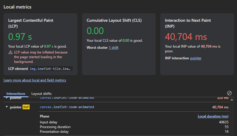Expand the 320 ms pointer interaction
237x136 pixels.
tap(7, 98)
